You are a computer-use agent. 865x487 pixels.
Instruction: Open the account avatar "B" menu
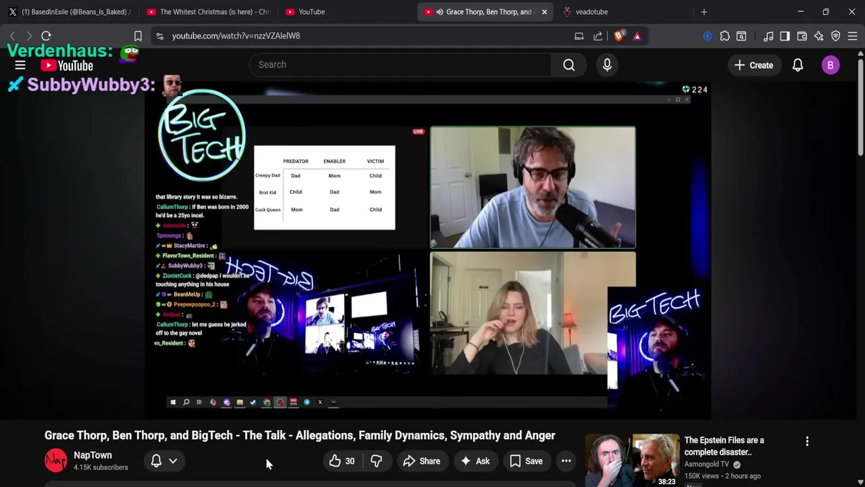[831, 65]
